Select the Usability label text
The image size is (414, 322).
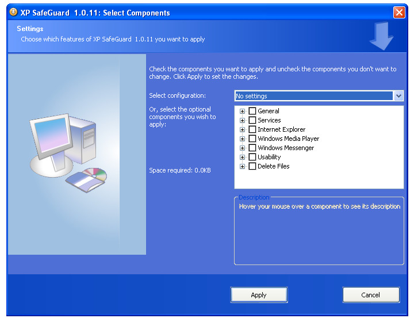point(269,157)
